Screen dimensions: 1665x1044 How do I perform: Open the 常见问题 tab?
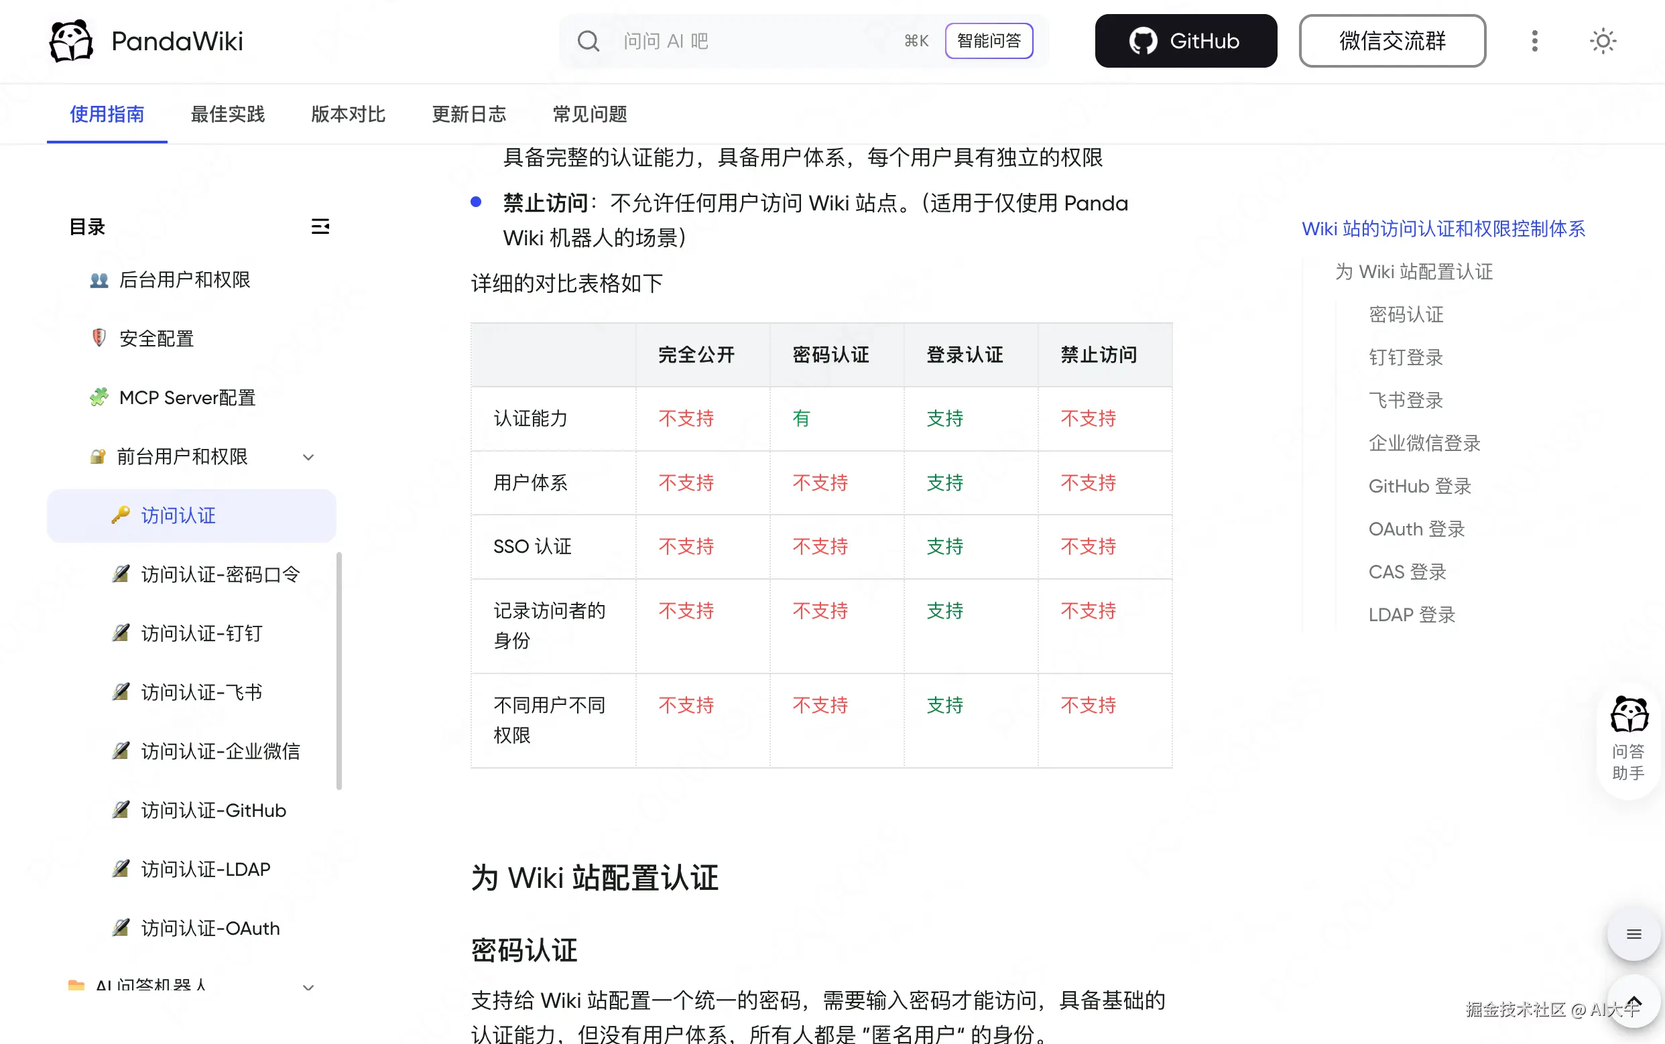[x=589, y=114]
